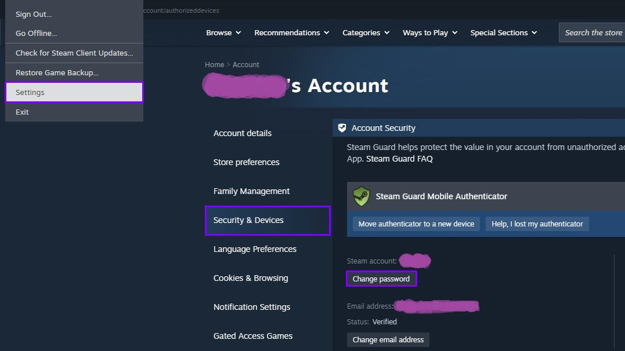Select Settings from the Steam menu

click(74, 92)
